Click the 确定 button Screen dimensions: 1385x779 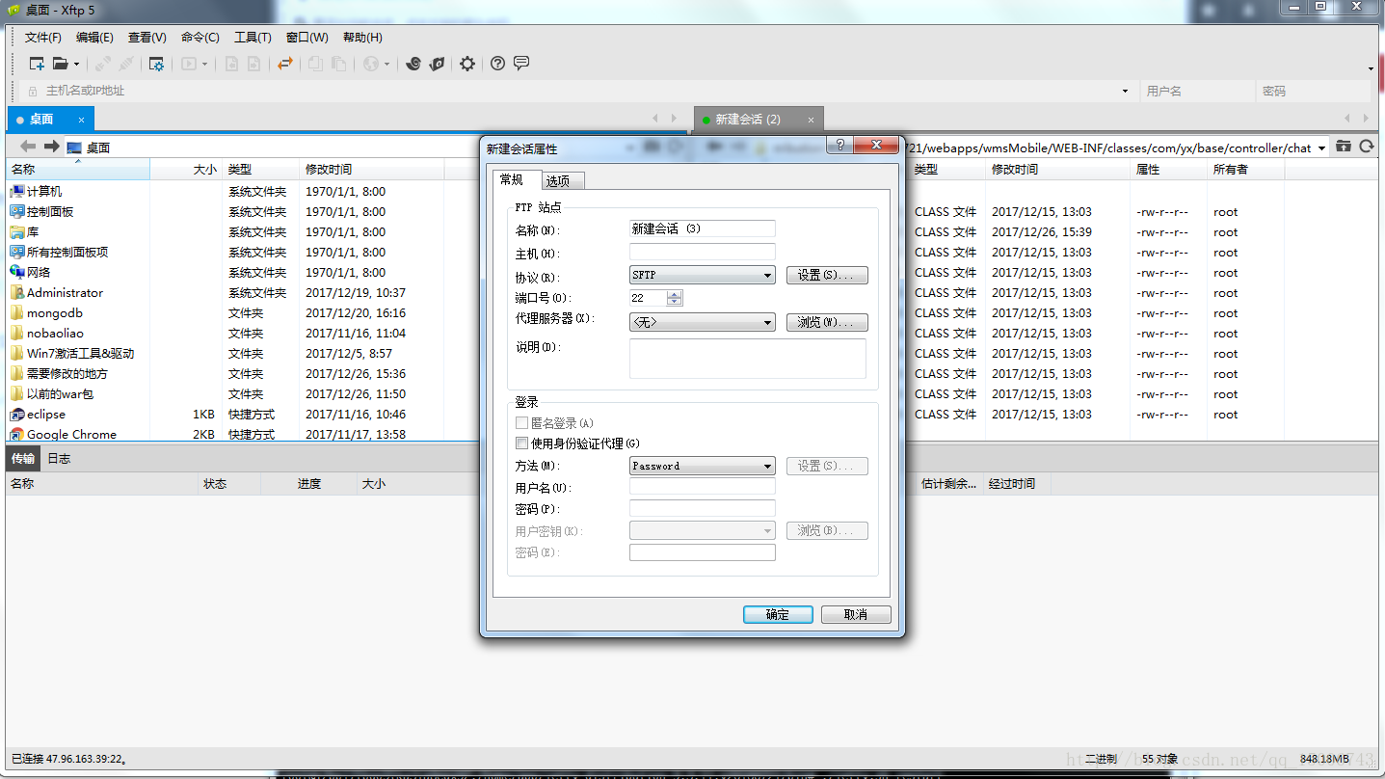tap(778, 614)
